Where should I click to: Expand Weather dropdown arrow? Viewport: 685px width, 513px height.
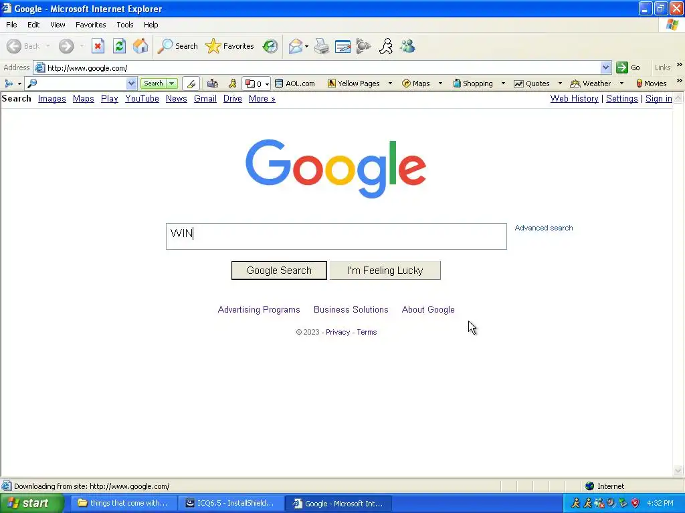(621, 83)
